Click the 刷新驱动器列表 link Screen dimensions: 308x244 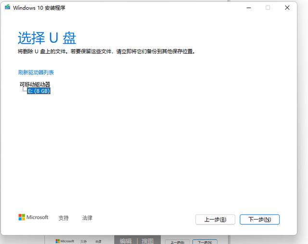[36, 73]
